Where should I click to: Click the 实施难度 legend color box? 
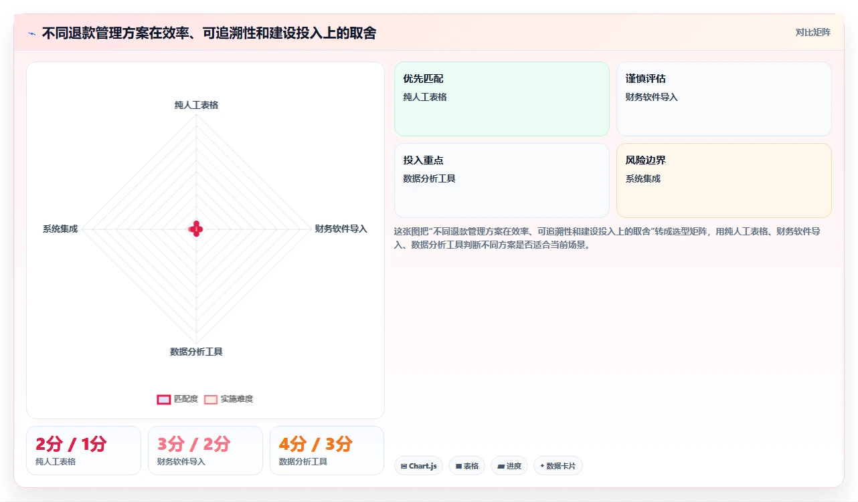pyautogui.click(x=211, y=399)
